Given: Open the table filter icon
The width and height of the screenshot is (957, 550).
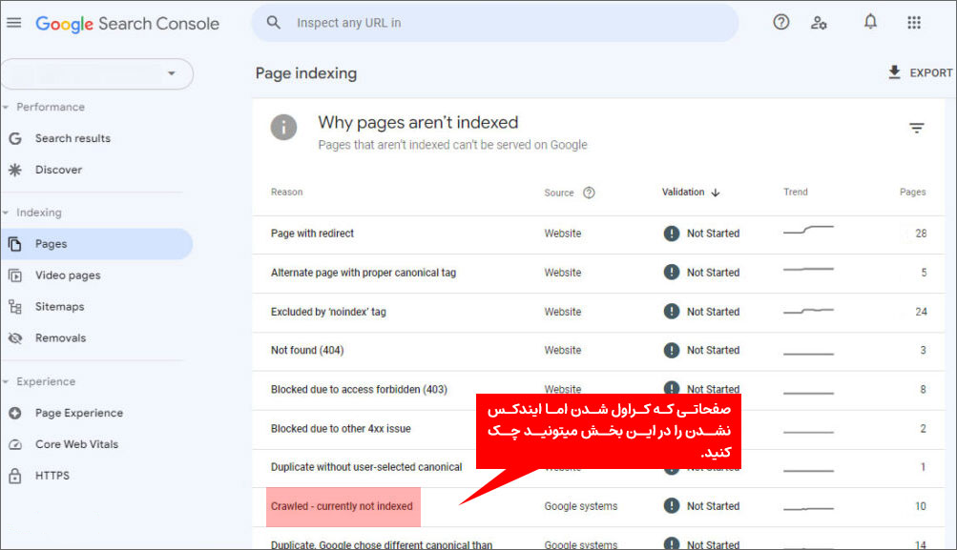Looking at the screenshot, I should click(916, 128).
